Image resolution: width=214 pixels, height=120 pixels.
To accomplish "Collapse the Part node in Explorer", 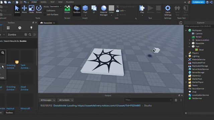I will pos(190,47).
